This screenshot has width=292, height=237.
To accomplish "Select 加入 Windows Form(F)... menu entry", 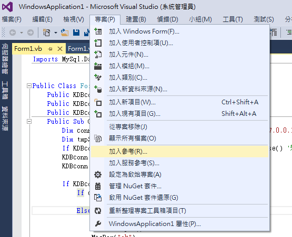I will [x=179, y=31].
